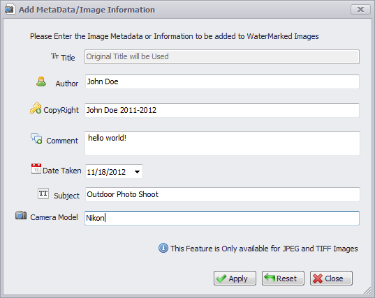Click the Close button with red X

pyautogui.click(x=331, y=278)
